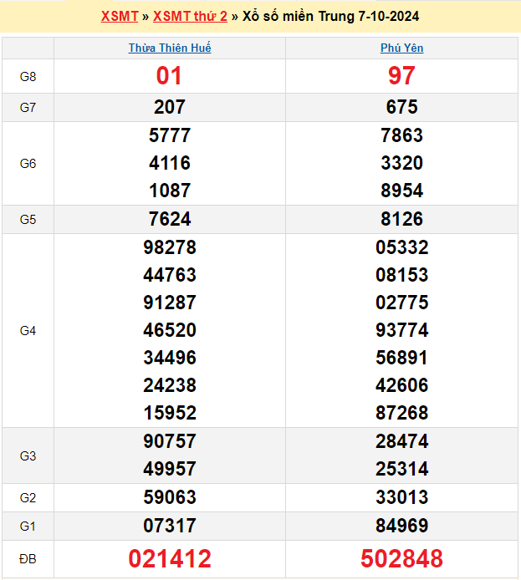Click the G1 number 84969
521x580 pixels.
click(401, 526)
